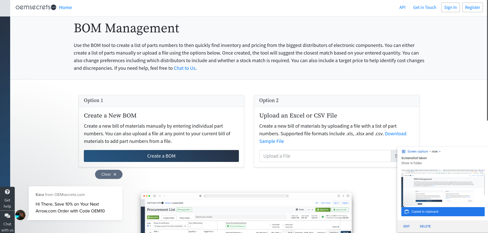Open Get in Touch page
The width and height of the screenshot is (488, 233).
click(x=424, y=7)
